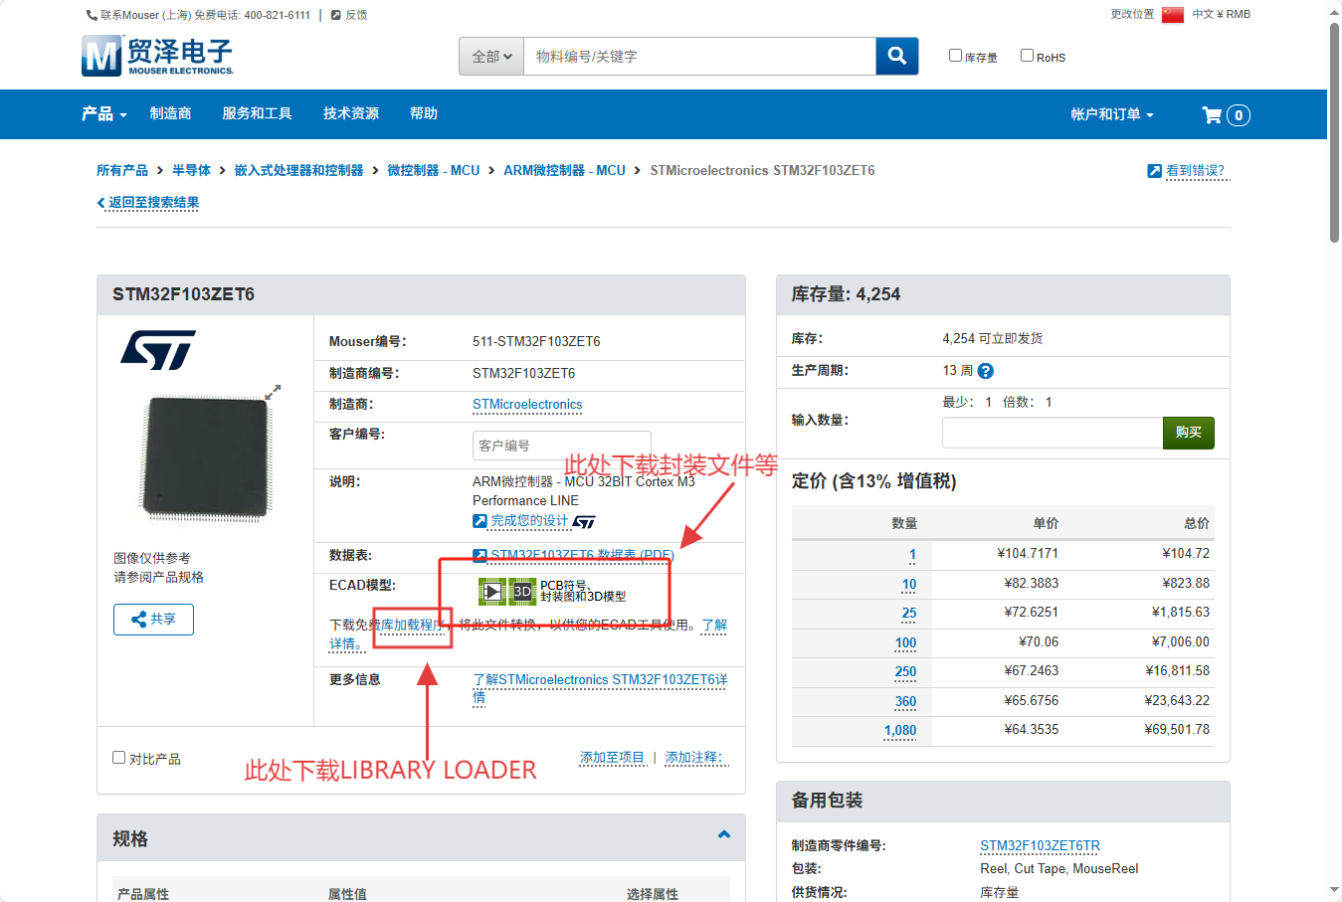Click the 中文 ¥ RMB language currency selector
Screen dimensions: 1342x902
1221,15
